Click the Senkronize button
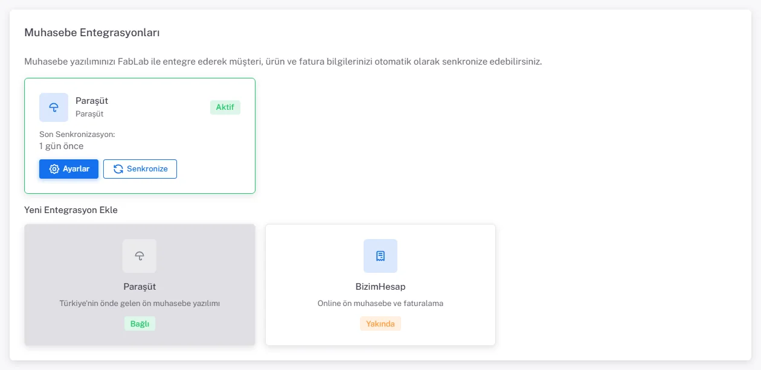 [140, 169]
